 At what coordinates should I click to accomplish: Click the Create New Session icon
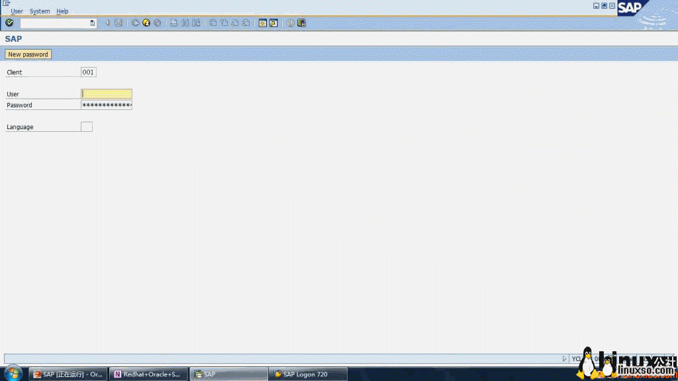click(262, 23)
